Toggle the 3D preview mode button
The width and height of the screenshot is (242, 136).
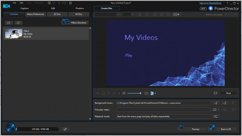click(152, 93)
